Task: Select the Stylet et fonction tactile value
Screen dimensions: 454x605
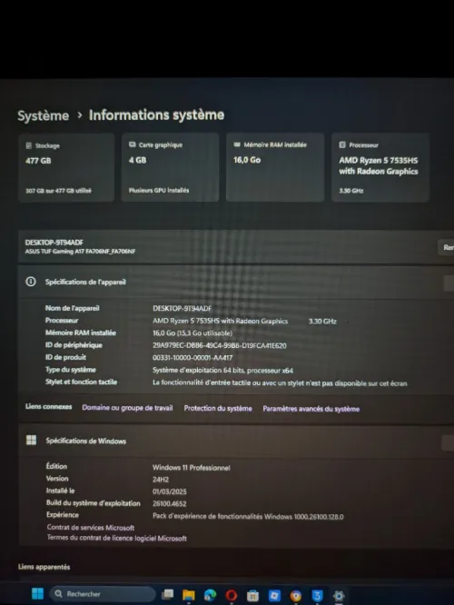Action: (280, 383)
